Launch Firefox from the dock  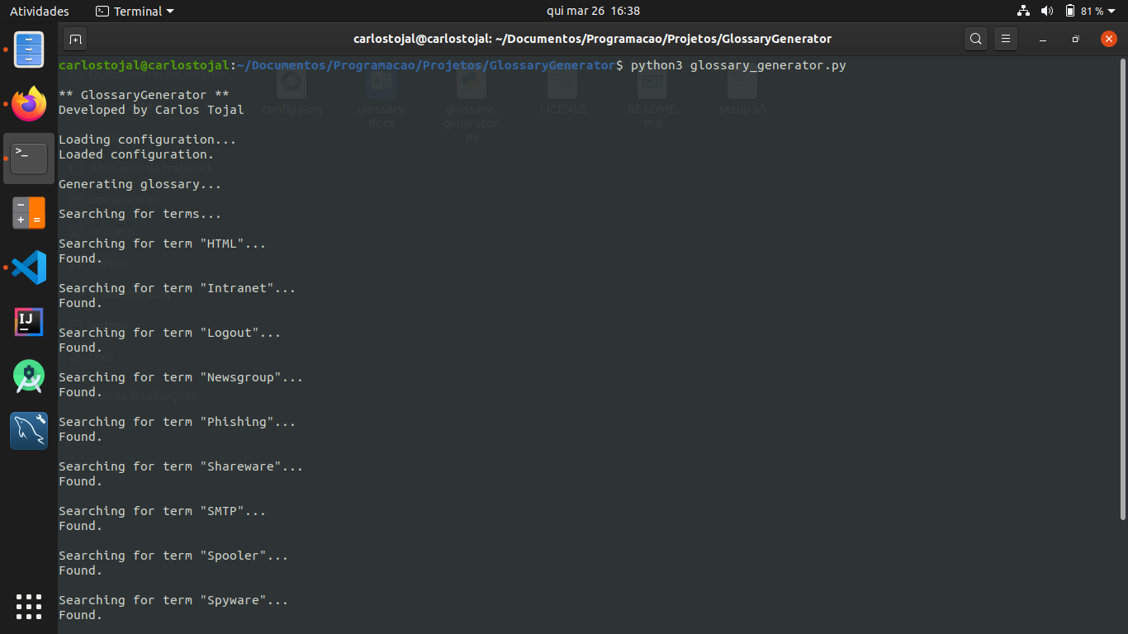(29, 104)
